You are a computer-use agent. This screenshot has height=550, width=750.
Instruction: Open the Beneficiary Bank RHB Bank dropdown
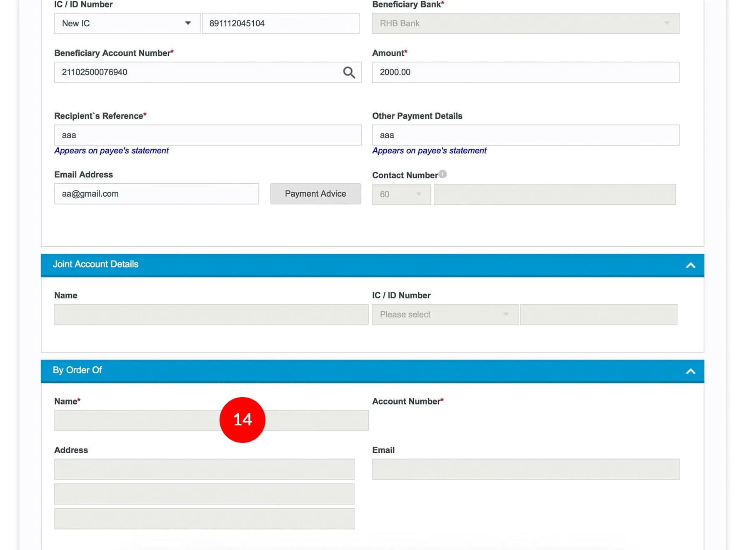tap(525, 24)
